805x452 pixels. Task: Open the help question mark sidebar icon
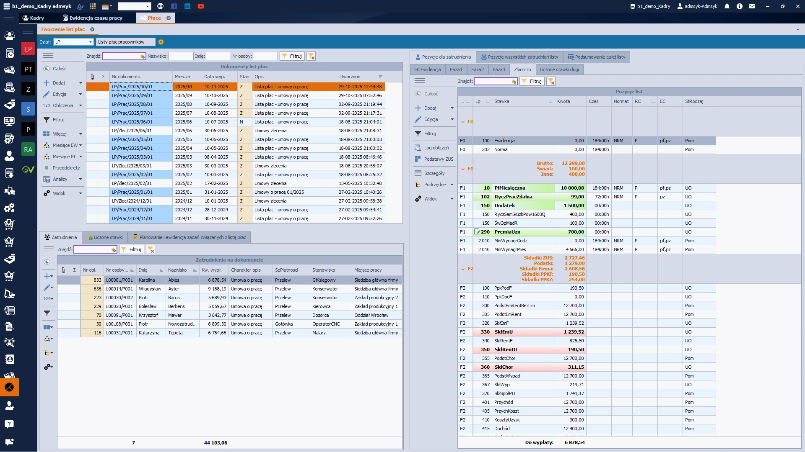9,424
